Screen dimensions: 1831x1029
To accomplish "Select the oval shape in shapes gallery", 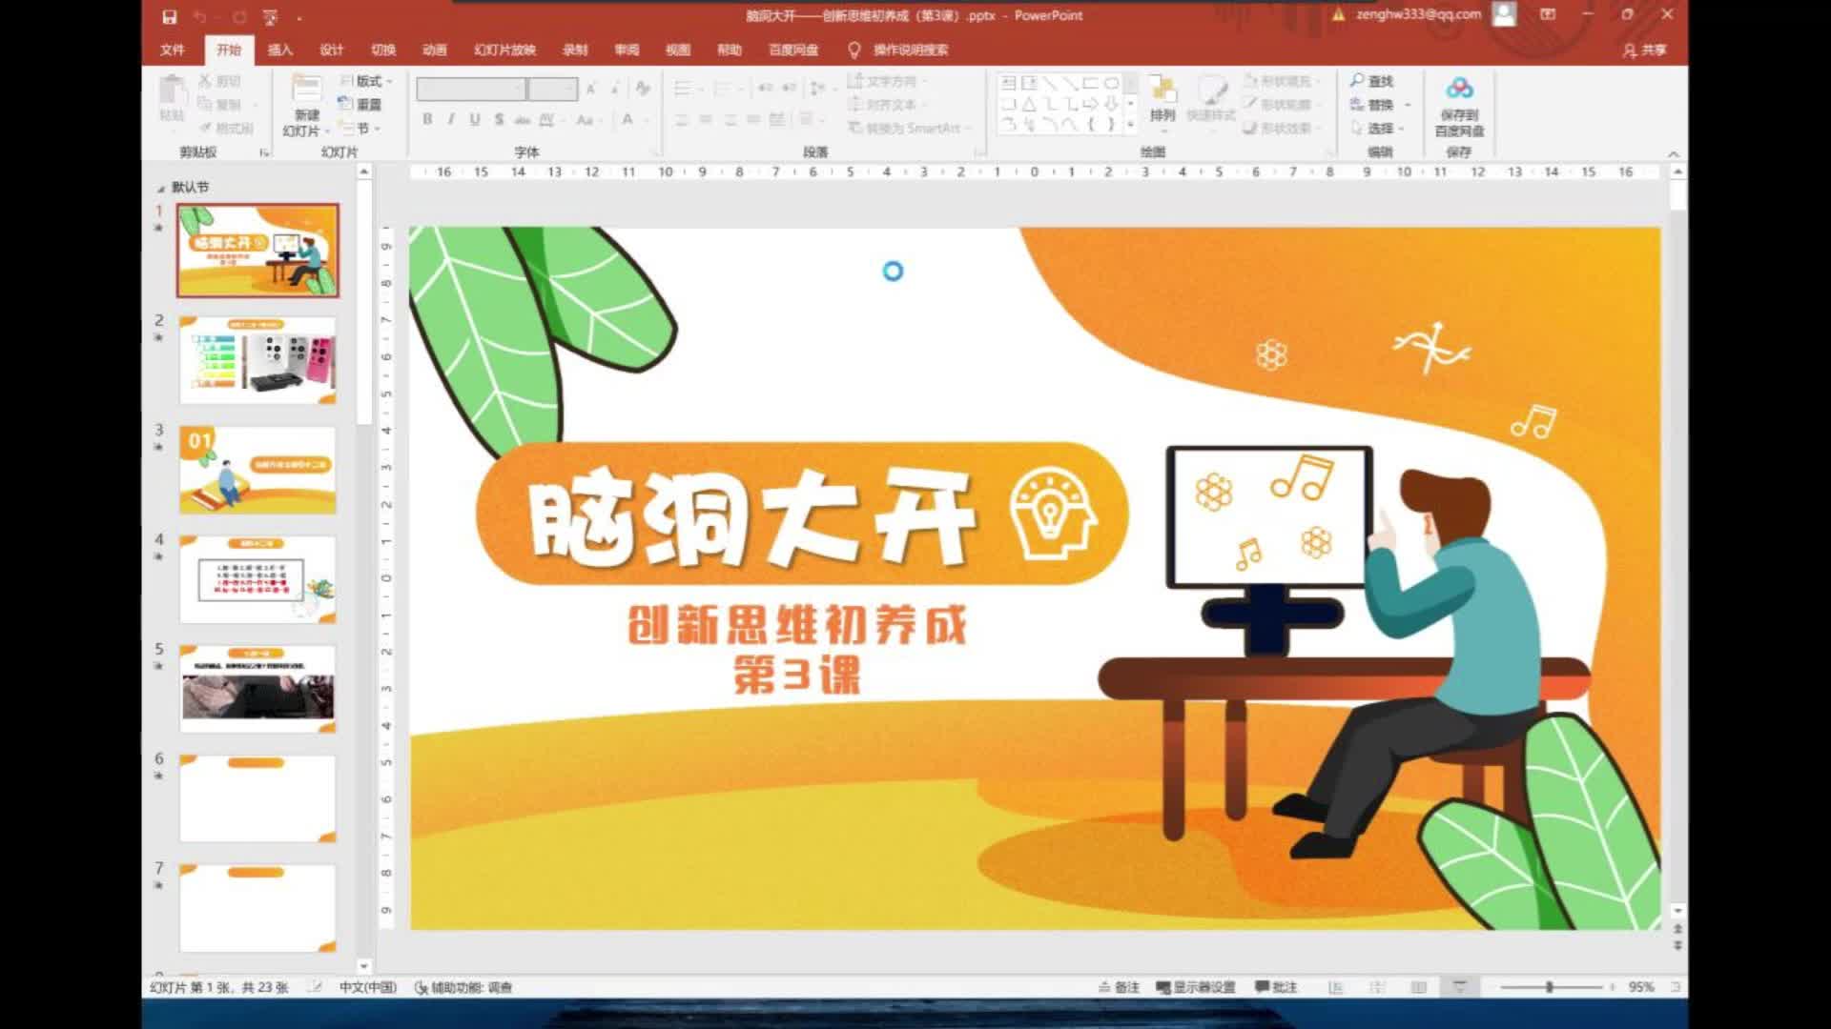I will [1111, 84].
